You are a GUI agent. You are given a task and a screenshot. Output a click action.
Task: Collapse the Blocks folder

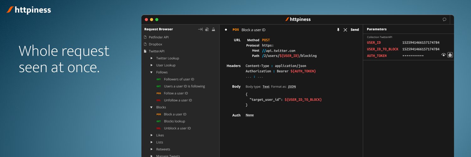[x=152, y=107]
